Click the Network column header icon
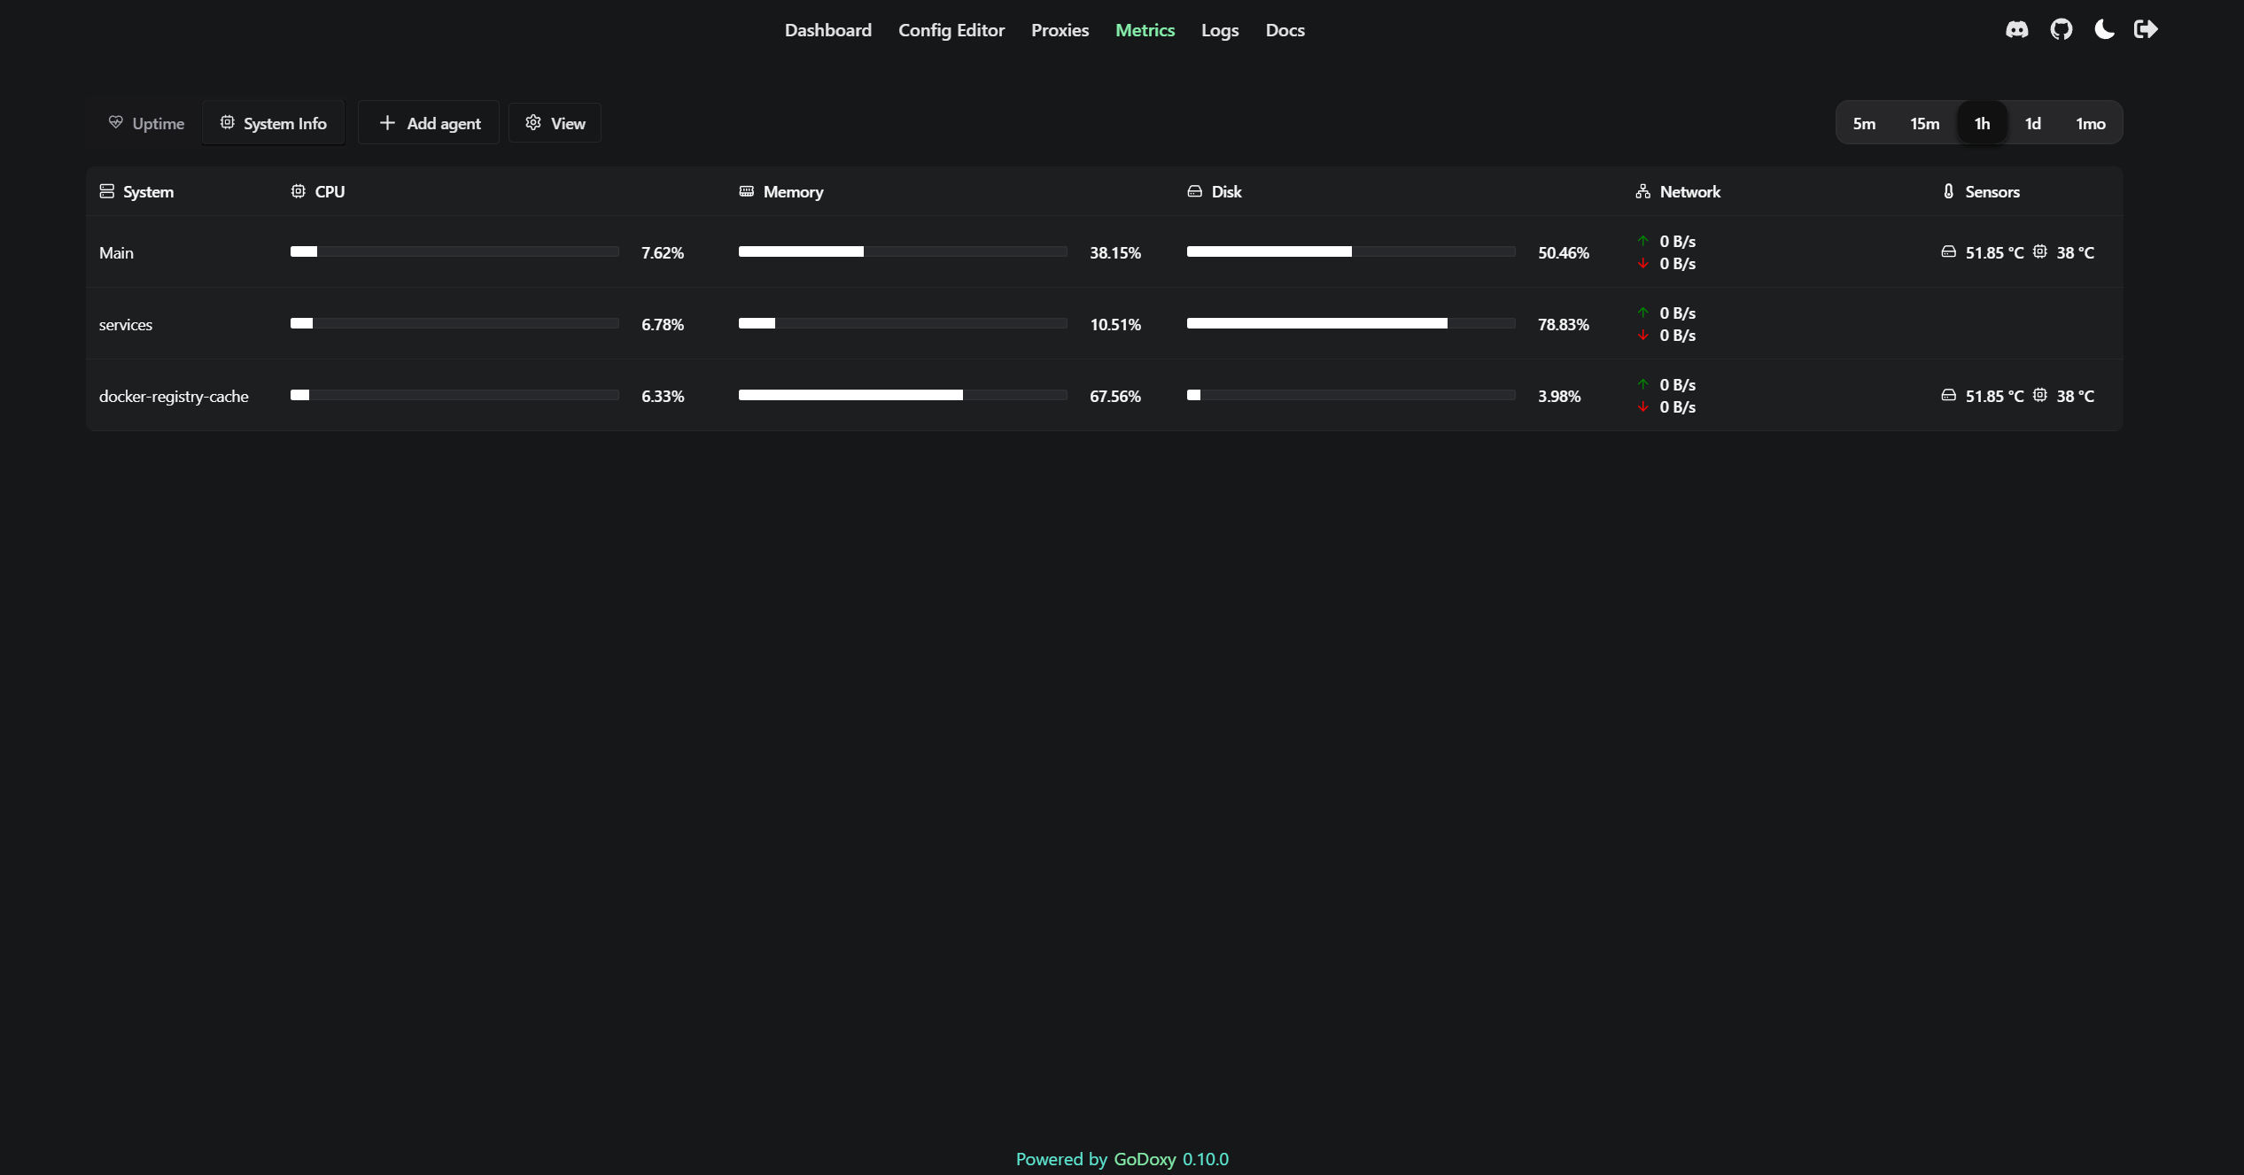 pos(1642,191)
